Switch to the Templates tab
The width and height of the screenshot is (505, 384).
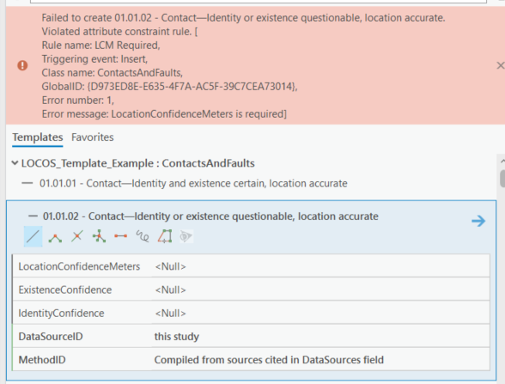pyautogui.click(x=38, y=137)
